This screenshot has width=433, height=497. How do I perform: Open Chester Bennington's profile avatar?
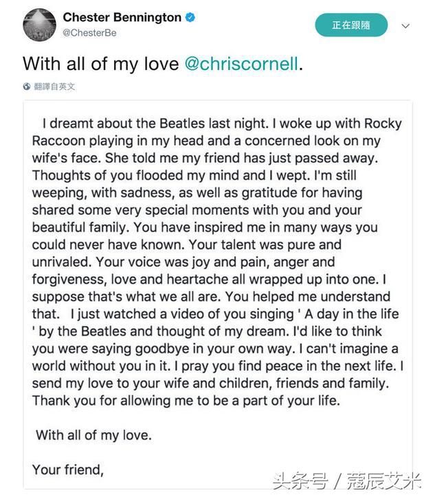38,24
